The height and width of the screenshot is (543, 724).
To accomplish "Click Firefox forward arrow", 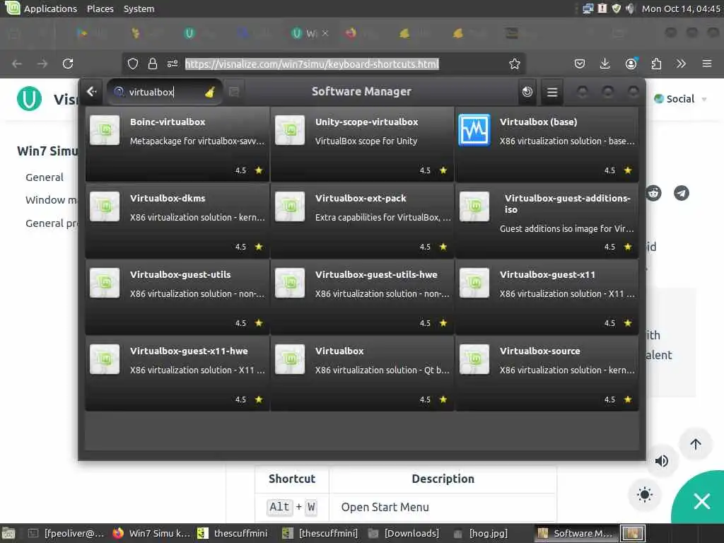I will pyautogui.click(x=42, y=64).
